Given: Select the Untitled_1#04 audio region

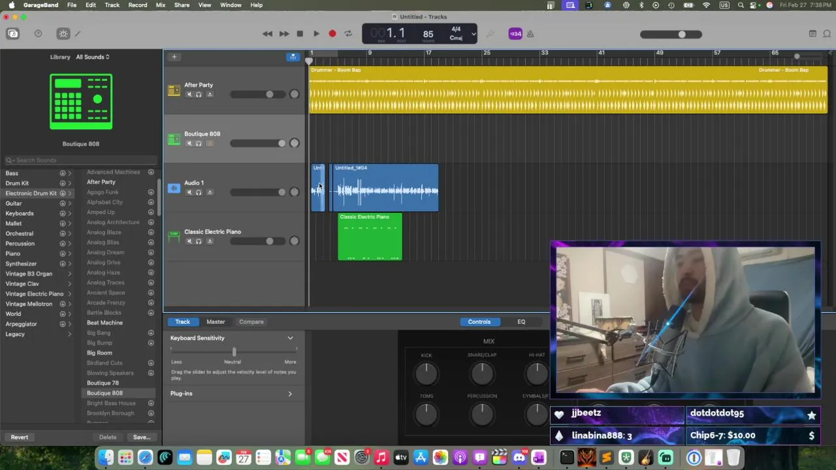Looking at the screenshot, I should coord(385,188).
